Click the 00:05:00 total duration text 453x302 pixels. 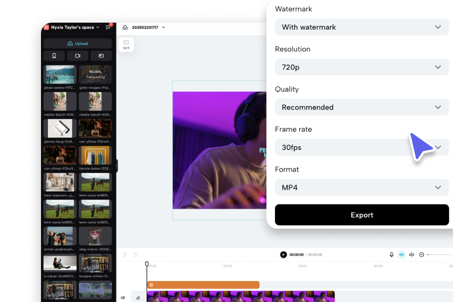[x=315, y=255]
